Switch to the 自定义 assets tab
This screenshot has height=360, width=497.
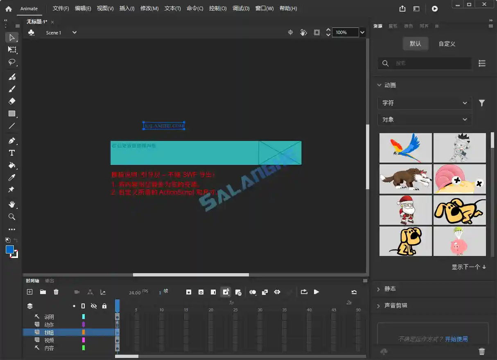click(446, 43)
